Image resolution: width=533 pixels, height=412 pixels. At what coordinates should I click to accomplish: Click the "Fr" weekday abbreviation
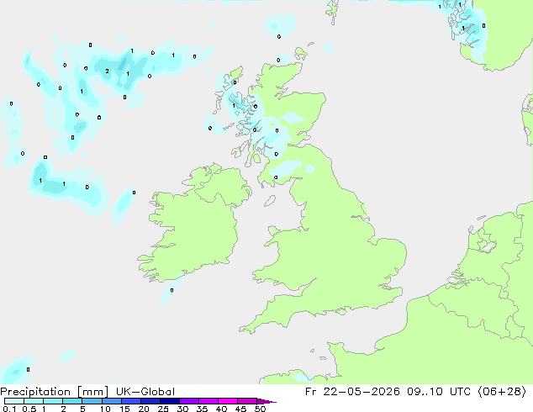(x=311, y=392)
